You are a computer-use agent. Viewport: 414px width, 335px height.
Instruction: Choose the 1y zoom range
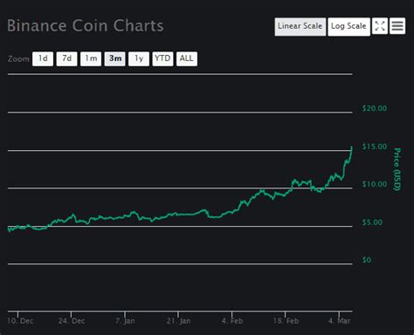point(139,58)
